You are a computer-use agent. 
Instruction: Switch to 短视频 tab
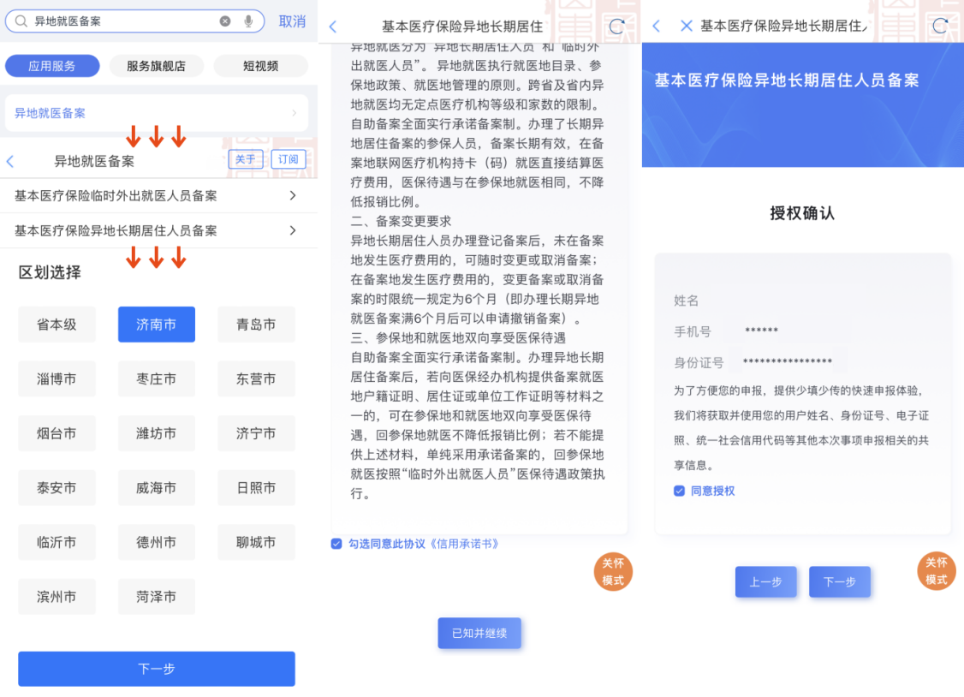pyautogui.click(x=260, y=67)
